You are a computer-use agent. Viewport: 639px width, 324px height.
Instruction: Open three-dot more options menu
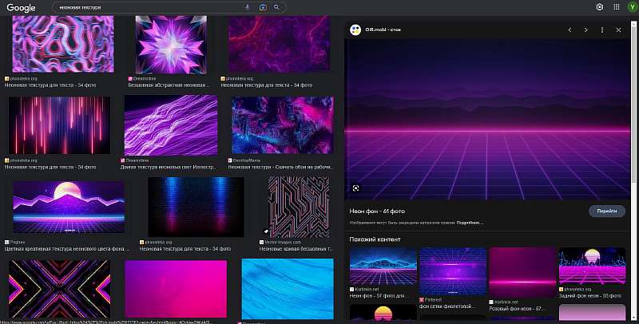pyautogui.click(x=602, y=30)
